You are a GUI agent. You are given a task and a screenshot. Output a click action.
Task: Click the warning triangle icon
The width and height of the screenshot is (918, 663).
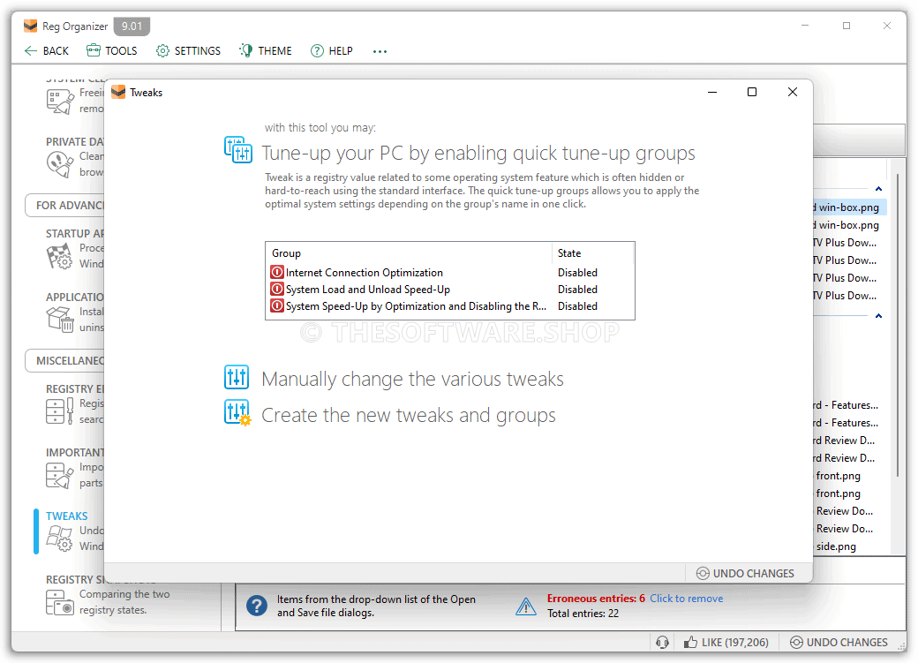tap(526, 606)
